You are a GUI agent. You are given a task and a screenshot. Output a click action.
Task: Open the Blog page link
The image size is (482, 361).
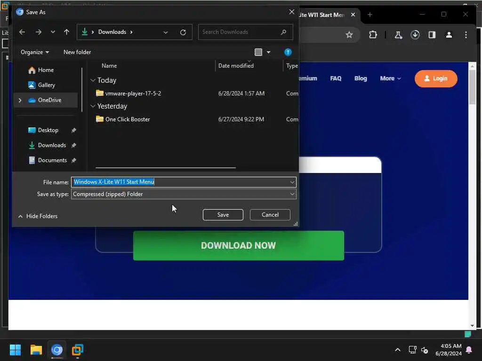[361, 78]
